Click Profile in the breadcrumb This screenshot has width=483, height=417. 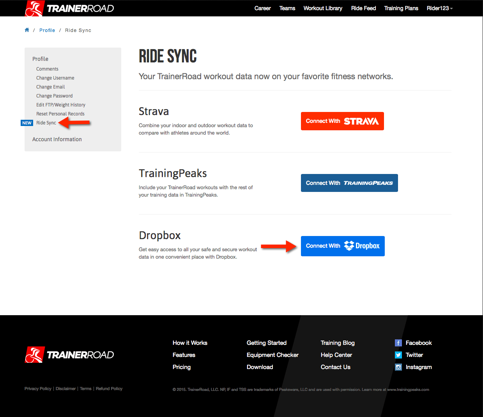pyautogui.click(x=47, y=30)
